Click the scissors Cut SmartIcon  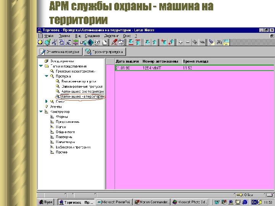[x=54, y=42]
